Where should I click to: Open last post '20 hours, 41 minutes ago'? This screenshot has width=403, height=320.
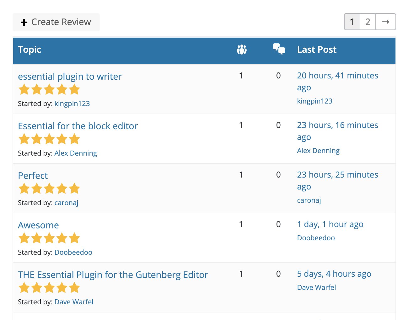click(x=337, y=82)
